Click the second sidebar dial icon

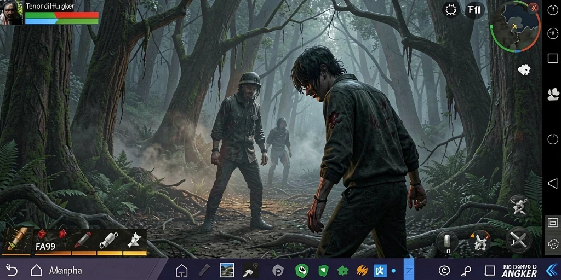point(553,33)
